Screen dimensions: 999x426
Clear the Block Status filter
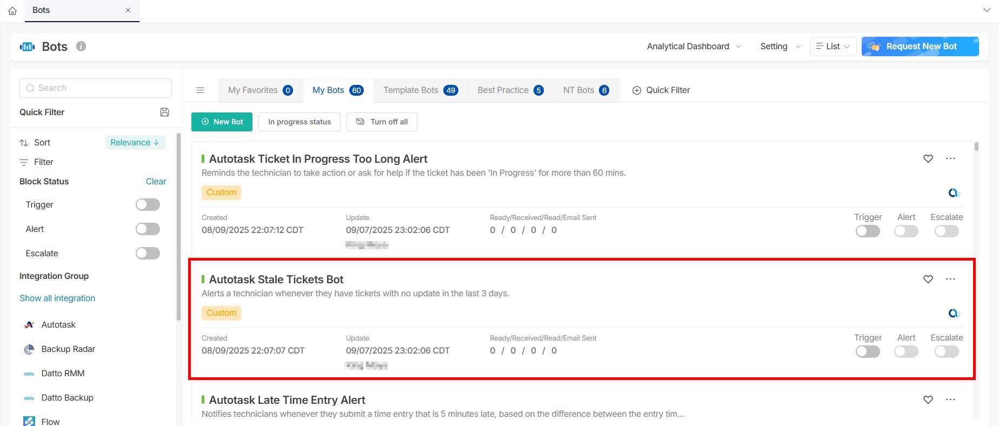[x=156, y=182]
